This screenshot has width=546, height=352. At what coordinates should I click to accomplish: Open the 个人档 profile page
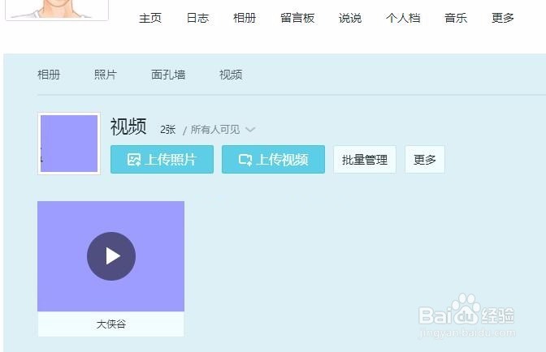[x=403, y=18]
